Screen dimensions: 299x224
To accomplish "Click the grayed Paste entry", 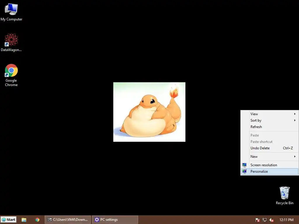I will (270, 135).
